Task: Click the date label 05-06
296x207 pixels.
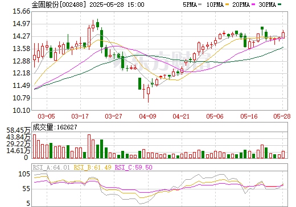Action: [215, 116]
